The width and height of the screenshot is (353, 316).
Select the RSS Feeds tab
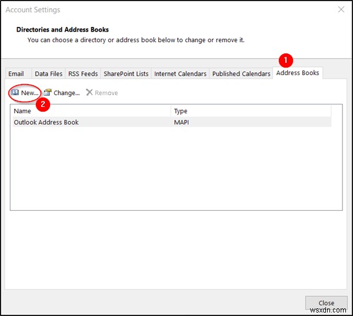point(83,74)
